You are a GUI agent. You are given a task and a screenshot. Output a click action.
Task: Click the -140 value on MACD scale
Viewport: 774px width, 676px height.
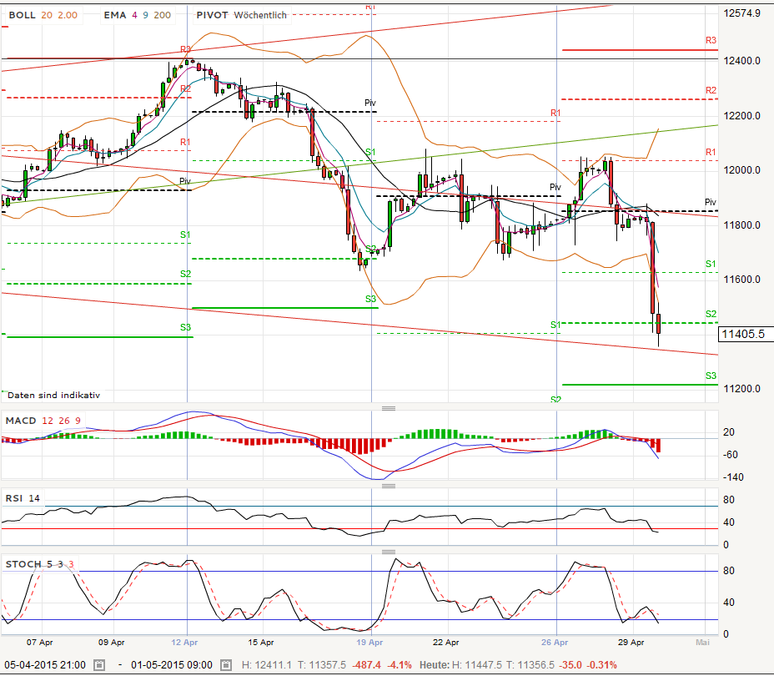point(733,477)
